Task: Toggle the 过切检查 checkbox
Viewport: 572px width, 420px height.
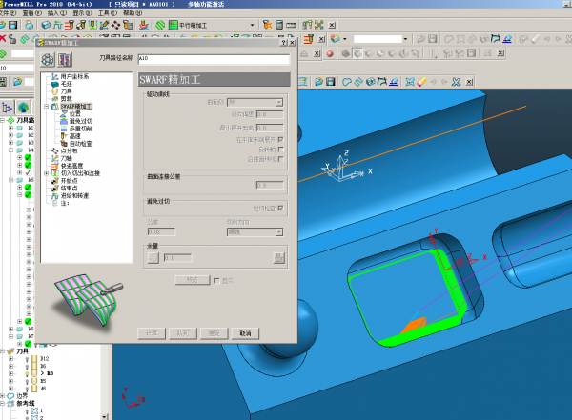Action: click(x=279, y=208)
